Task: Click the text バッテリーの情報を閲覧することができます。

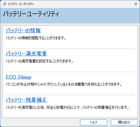Action: 36,38
